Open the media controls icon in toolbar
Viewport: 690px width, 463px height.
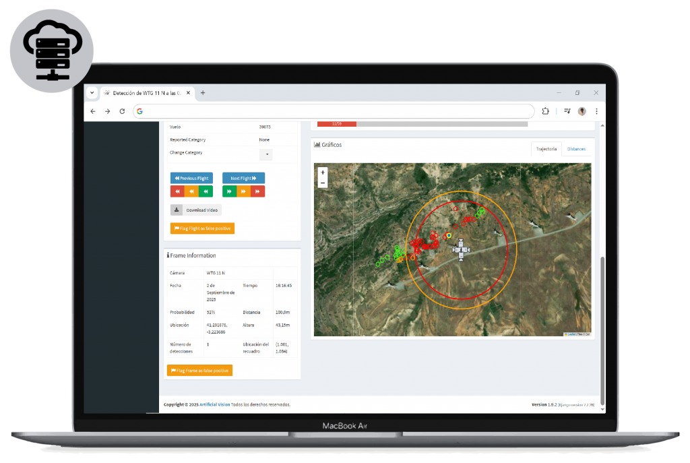[x=567, y=111]
